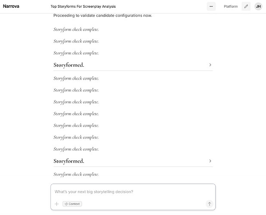This screenshot has height=215, width=266.
Task: Click the last Storyform check complete line
Action: (76, 174)
